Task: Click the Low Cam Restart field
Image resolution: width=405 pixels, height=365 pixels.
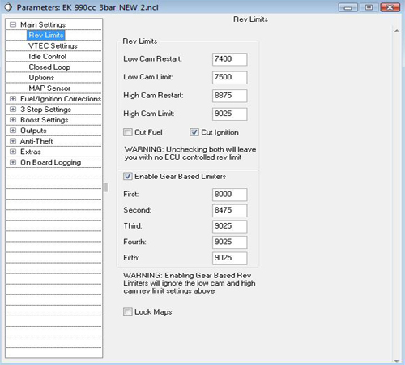Action: tap(229, 59)
